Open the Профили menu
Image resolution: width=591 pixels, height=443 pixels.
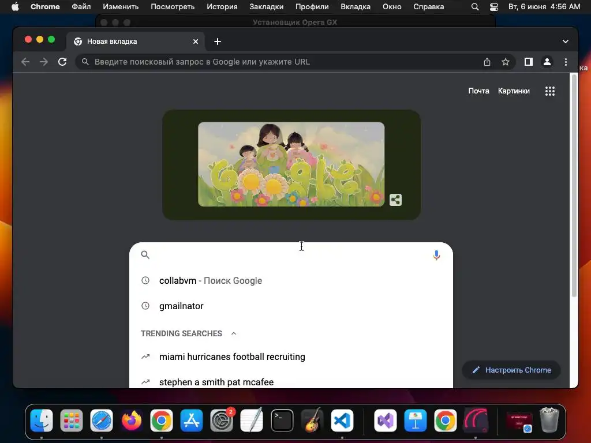click(x=312, y=7)
